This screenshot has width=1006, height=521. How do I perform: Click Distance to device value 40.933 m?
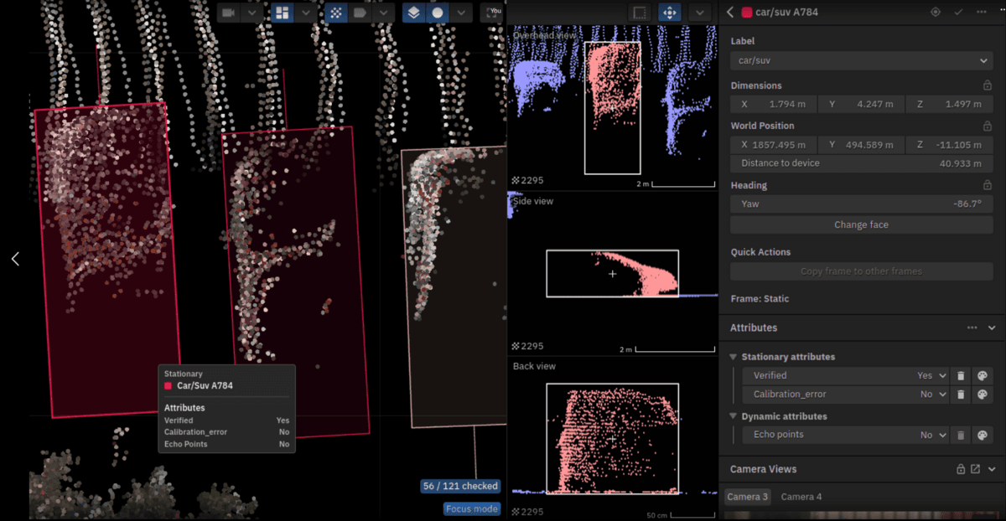pyautogui.click(x=960, y=162)
